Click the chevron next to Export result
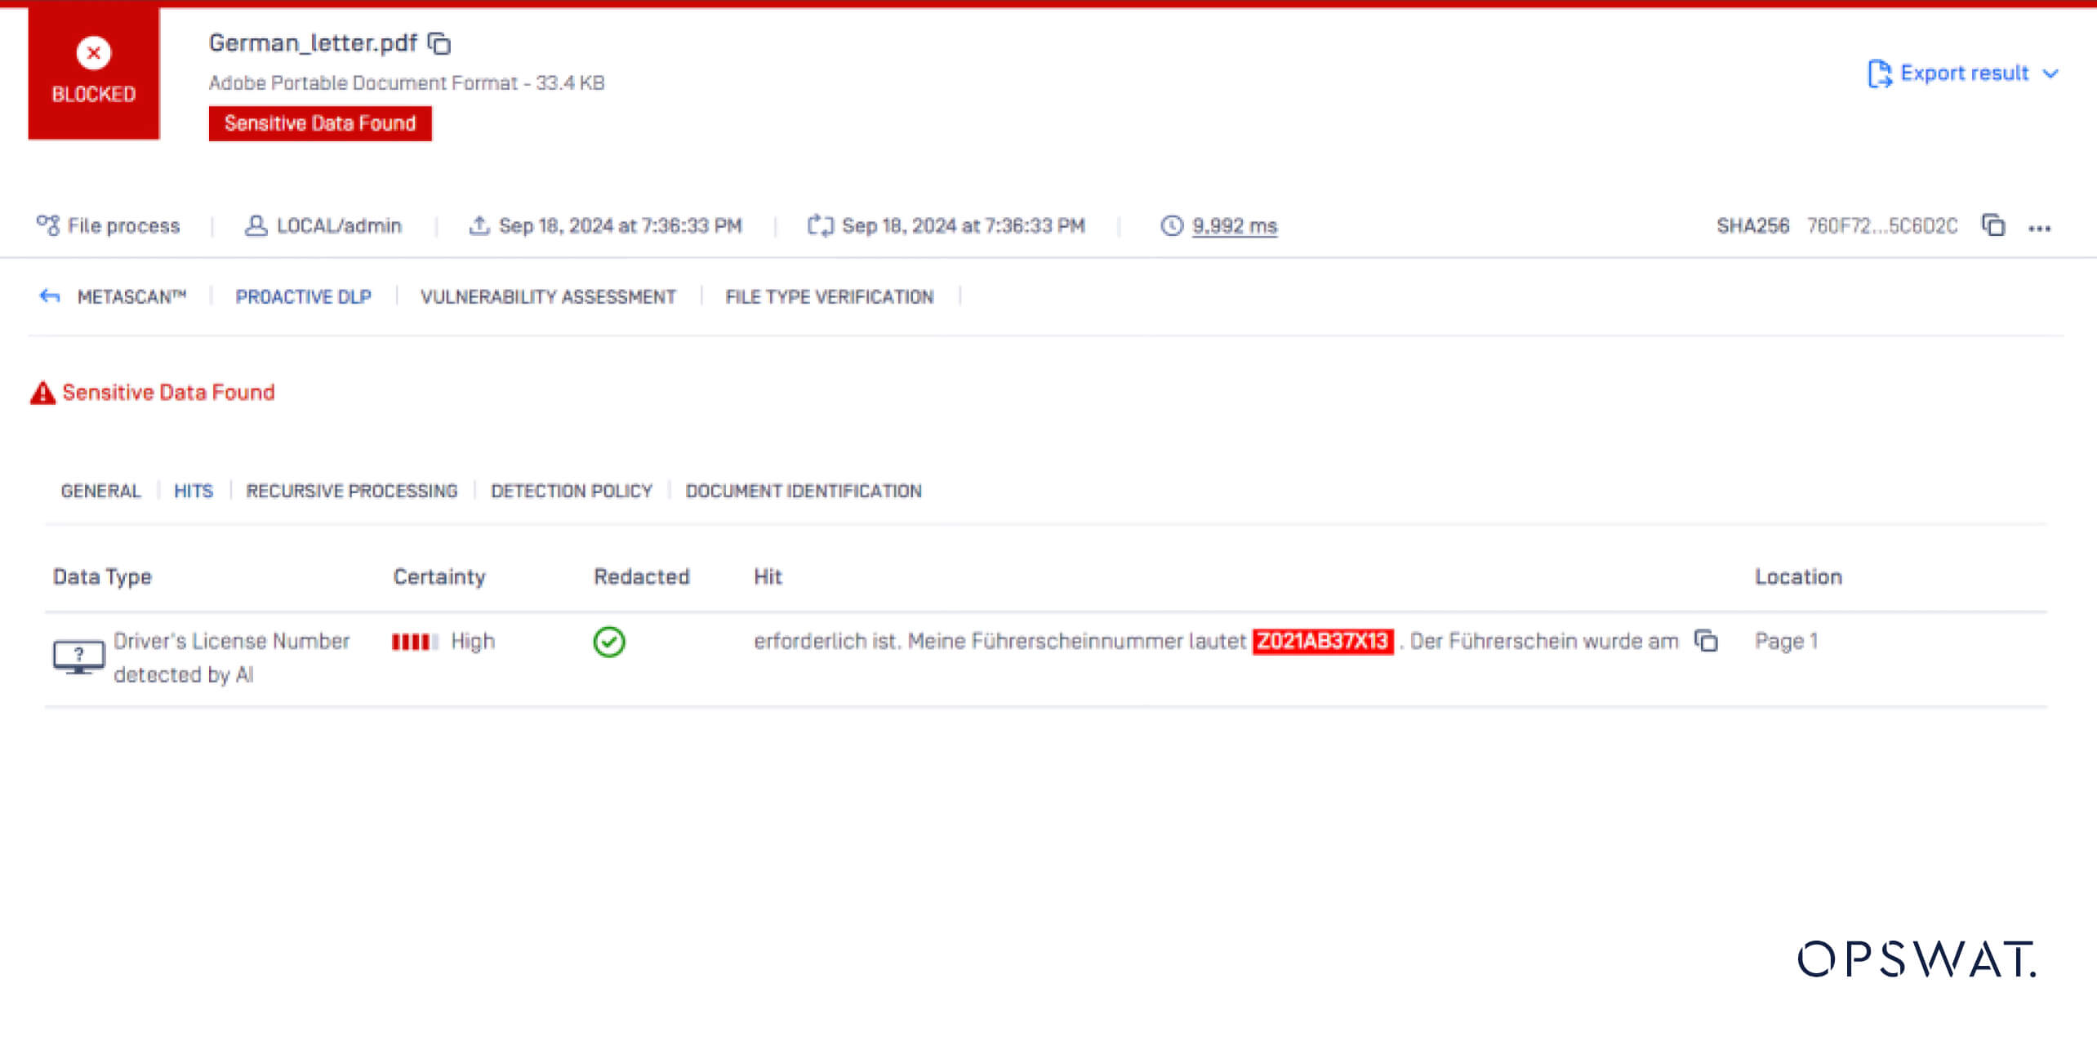2097x1041 pixels. [2050, 73]
